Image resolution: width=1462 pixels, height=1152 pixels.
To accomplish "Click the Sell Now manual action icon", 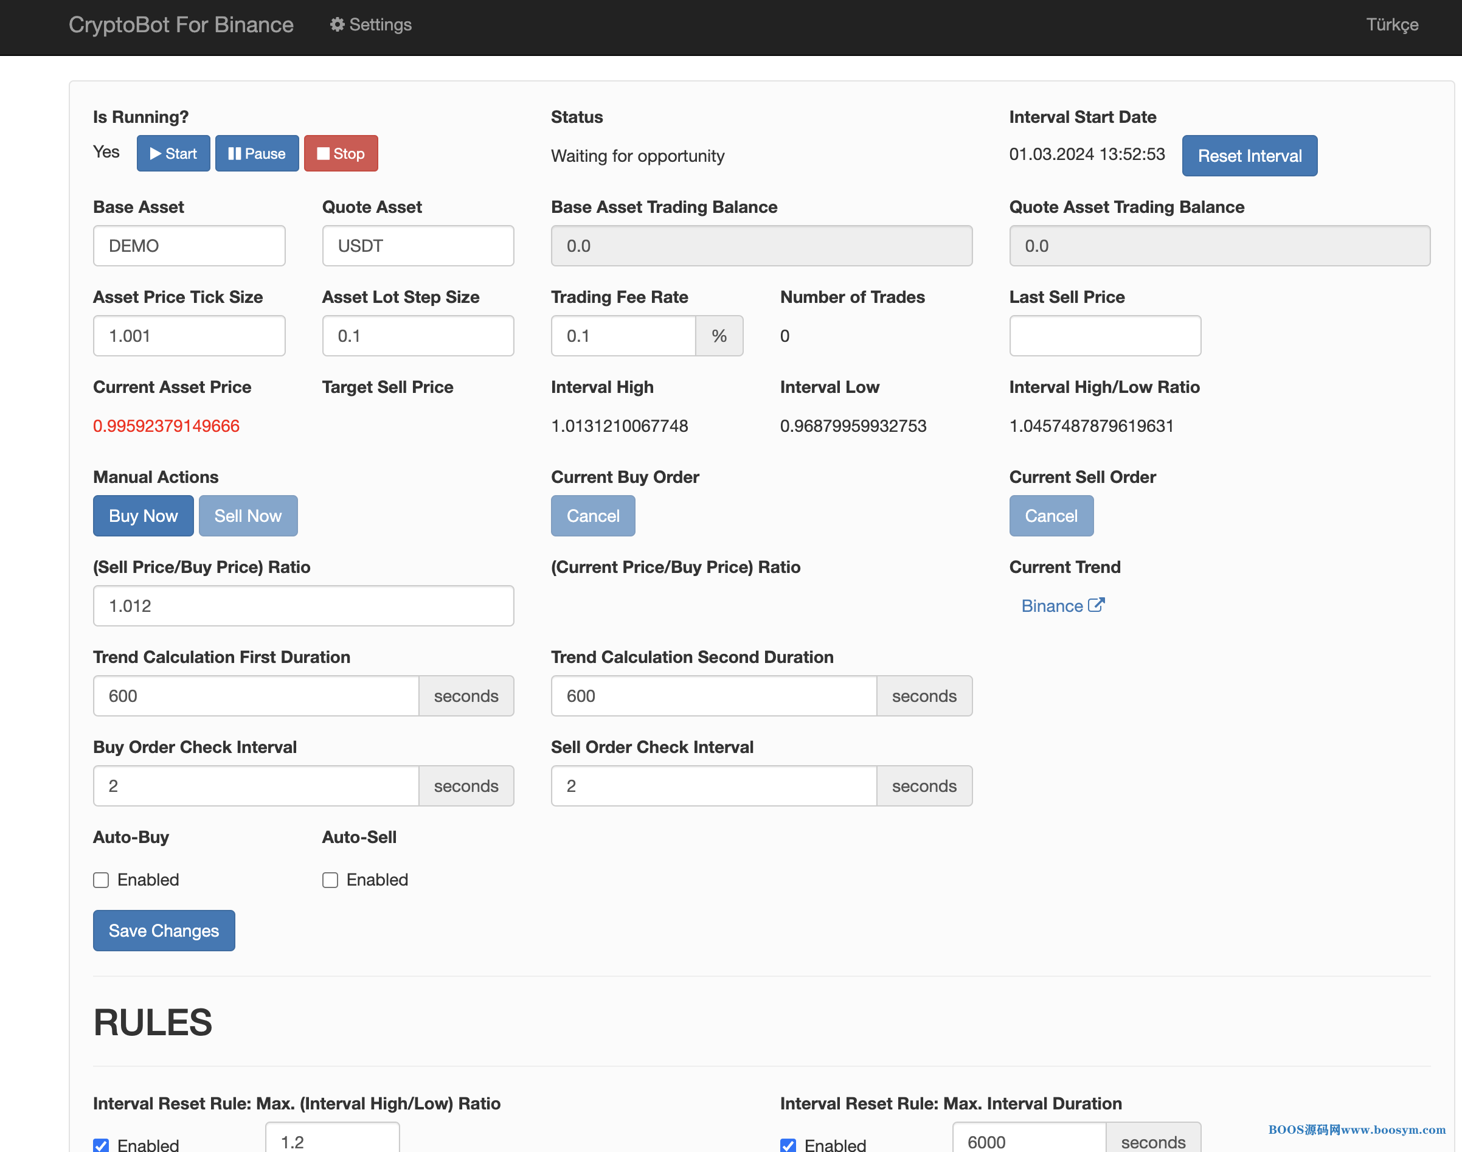I will tap(247, 515).
